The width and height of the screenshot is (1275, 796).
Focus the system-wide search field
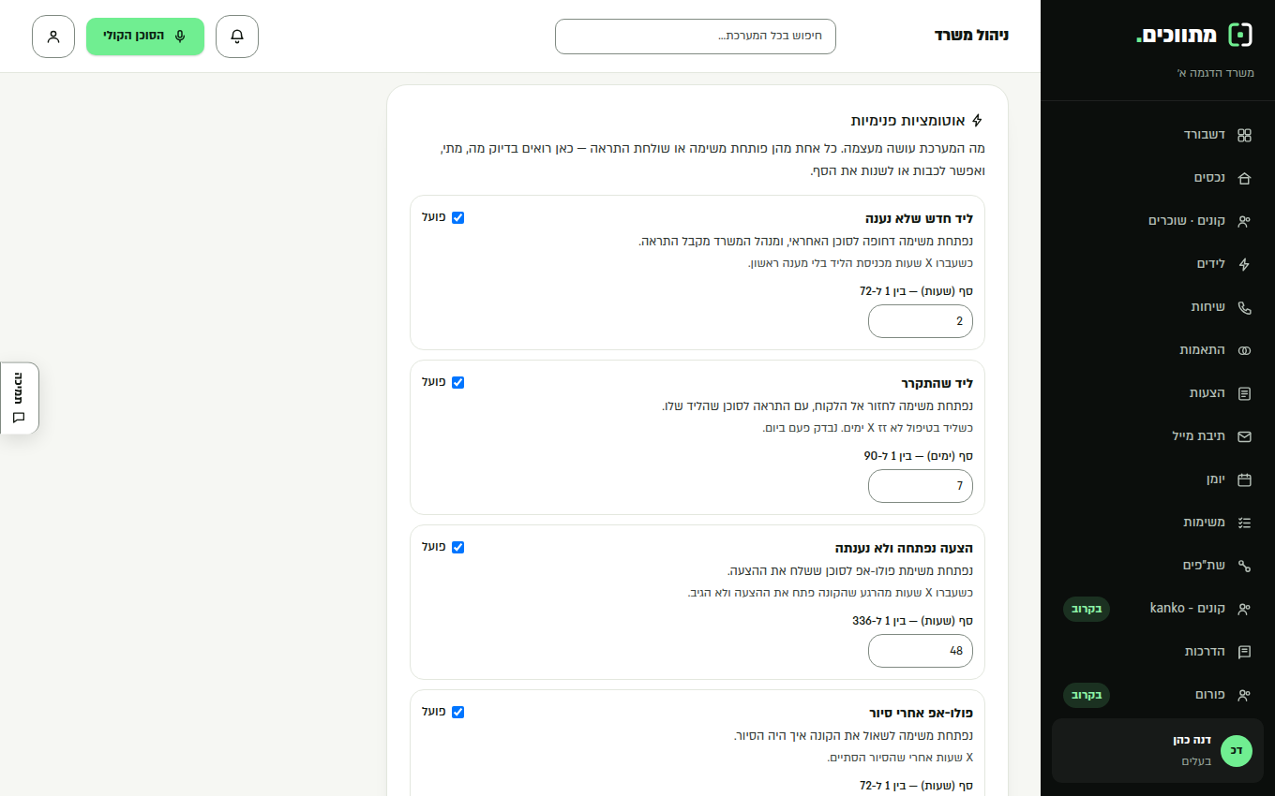[696, 37]
